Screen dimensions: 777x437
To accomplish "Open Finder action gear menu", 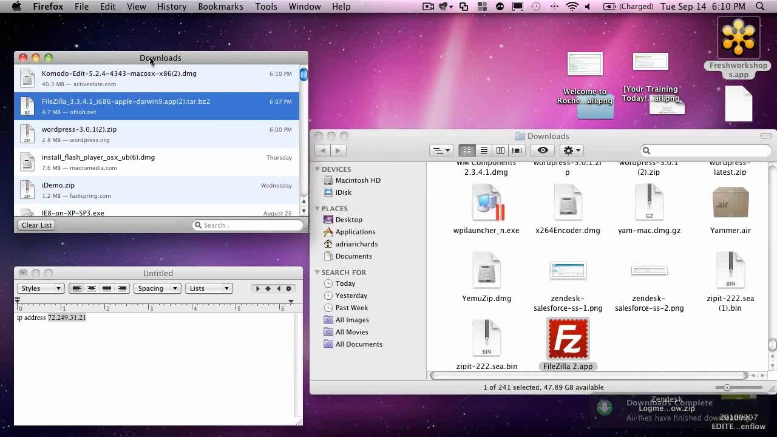I will pos(571,150).
